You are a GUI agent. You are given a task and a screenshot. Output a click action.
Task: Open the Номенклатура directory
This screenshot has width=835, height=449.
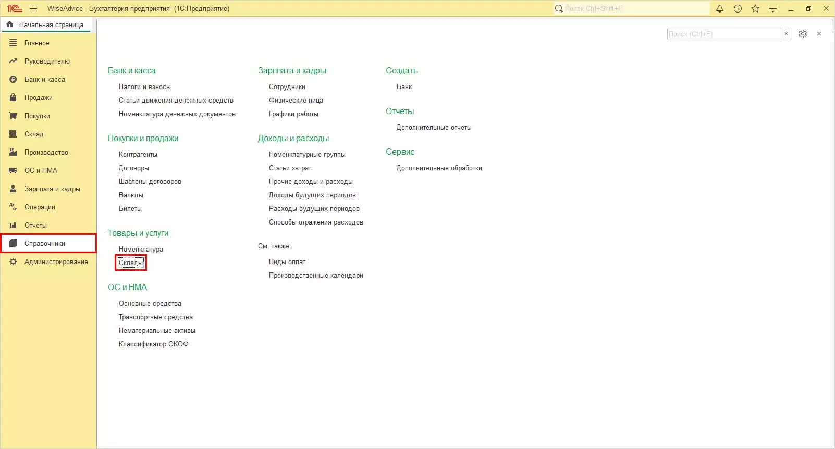[141, 249]
